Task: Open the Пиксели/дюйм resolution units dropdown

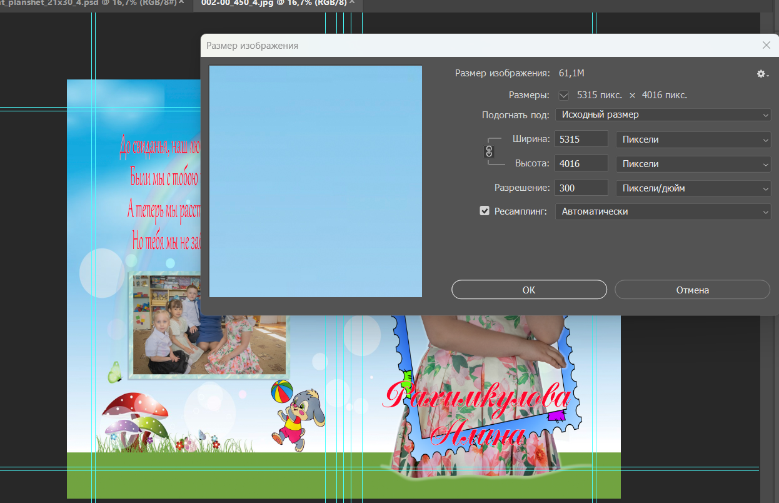Action: click(x=693, y=188)
